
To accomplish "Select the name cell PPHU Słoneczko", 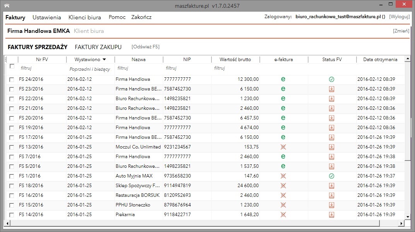I will pos(133,205).
